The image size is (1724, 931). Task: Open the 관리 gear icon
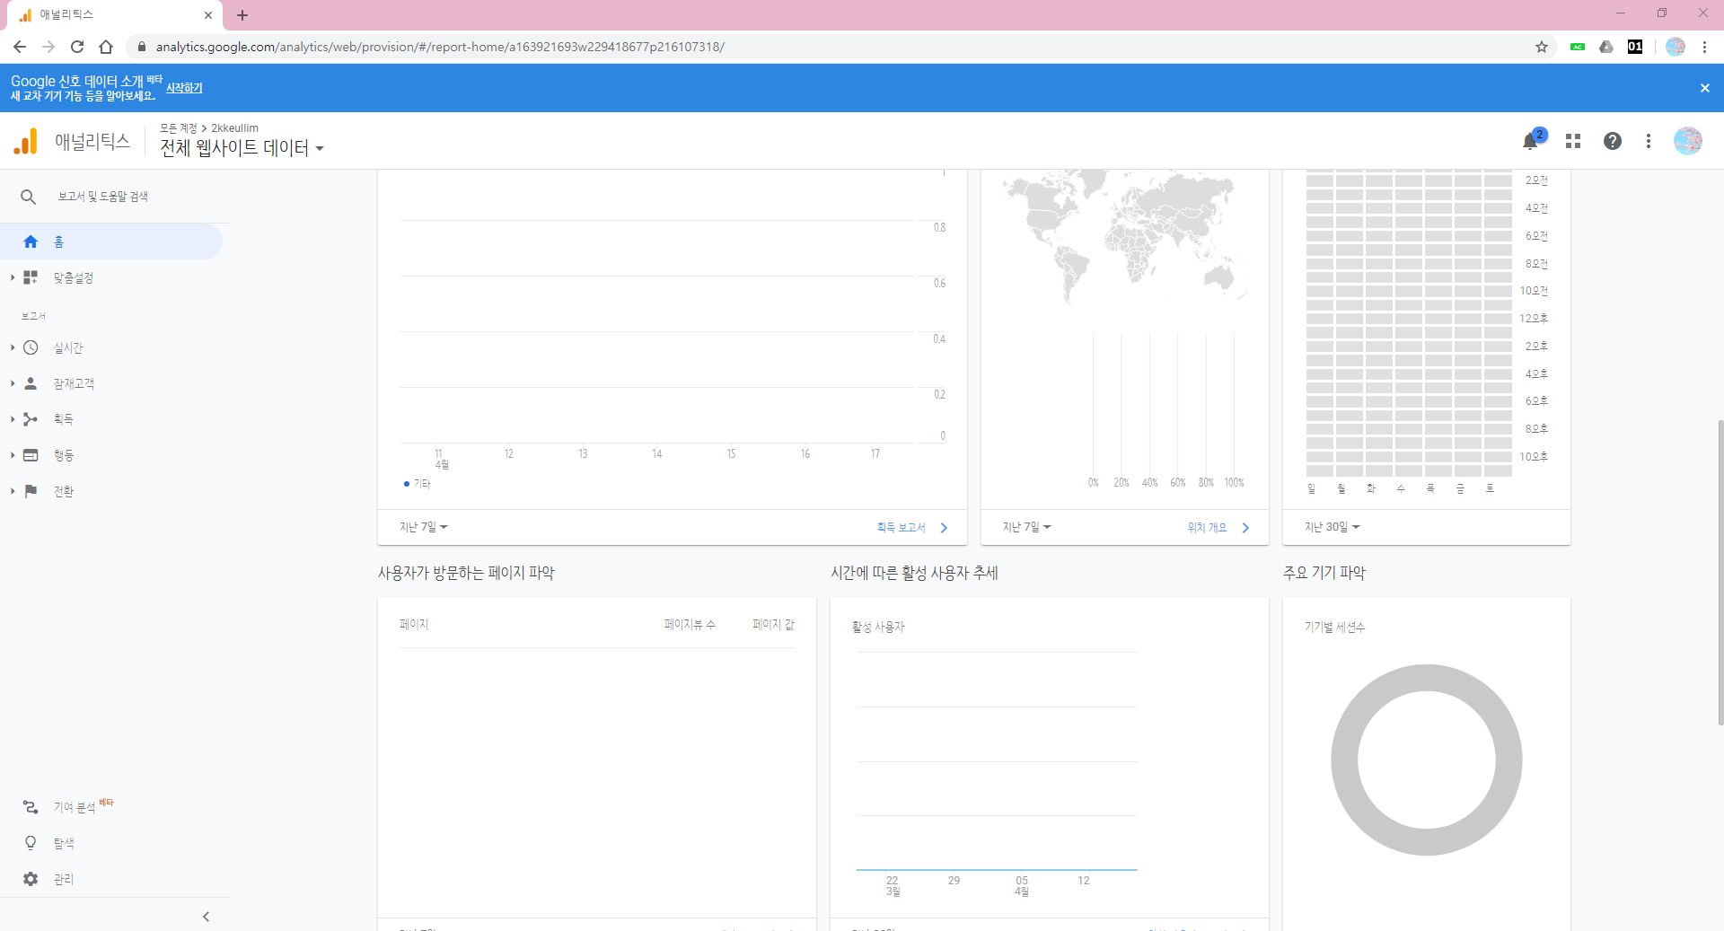pyautogui.click(x=31, y=879)
